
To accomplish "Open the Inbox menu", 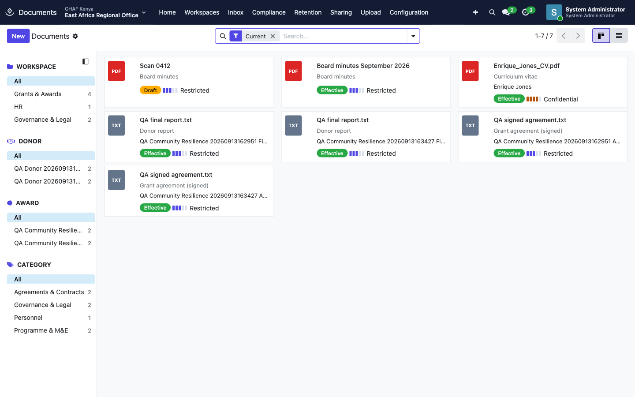I will click(x=235, y=12).
